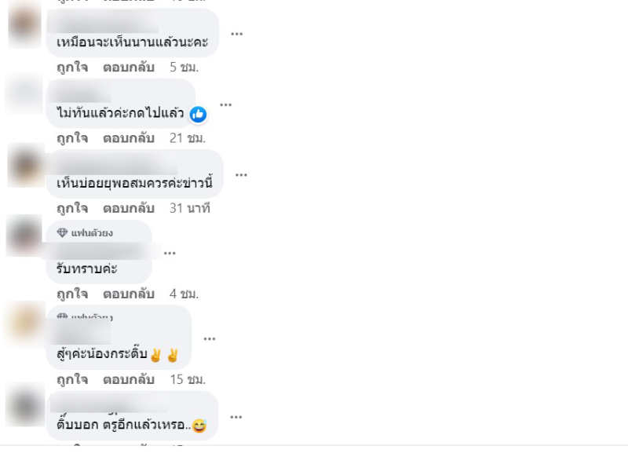Open profile picture of เหมือนจะเห็นนานแล้วนะคะ commenter
Image resolution: width=628 pixels, height=457 pixels.
click(x=25, y=26)
